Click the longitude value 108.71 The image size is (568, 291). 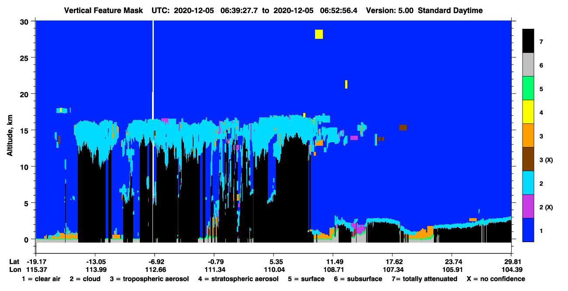(x=333, y=269)
